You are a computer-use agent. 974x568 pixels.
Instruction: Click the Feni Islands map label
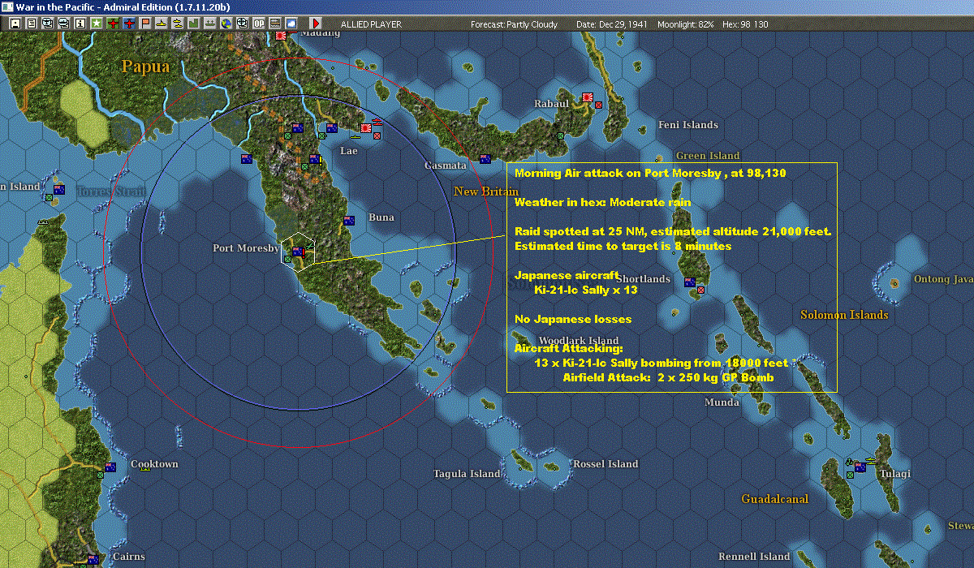(x=688, y=125)
